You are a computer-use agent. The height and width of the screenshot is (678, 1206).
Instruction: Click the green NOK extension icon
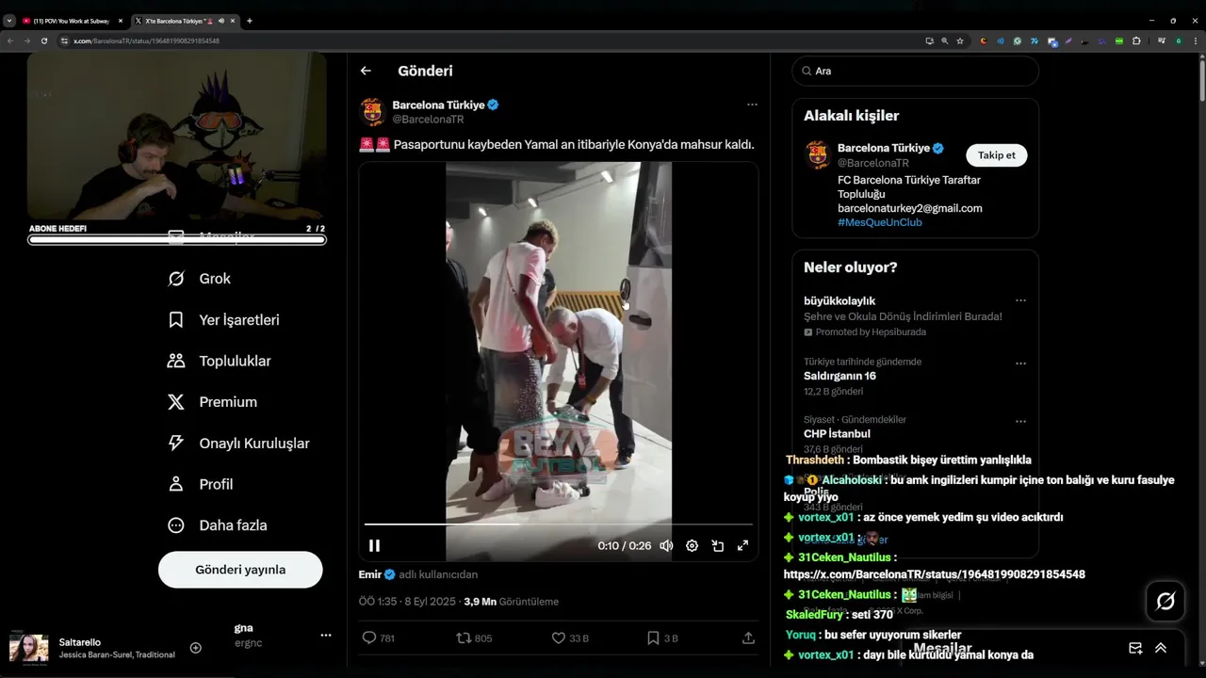(x=1119, y=40)
